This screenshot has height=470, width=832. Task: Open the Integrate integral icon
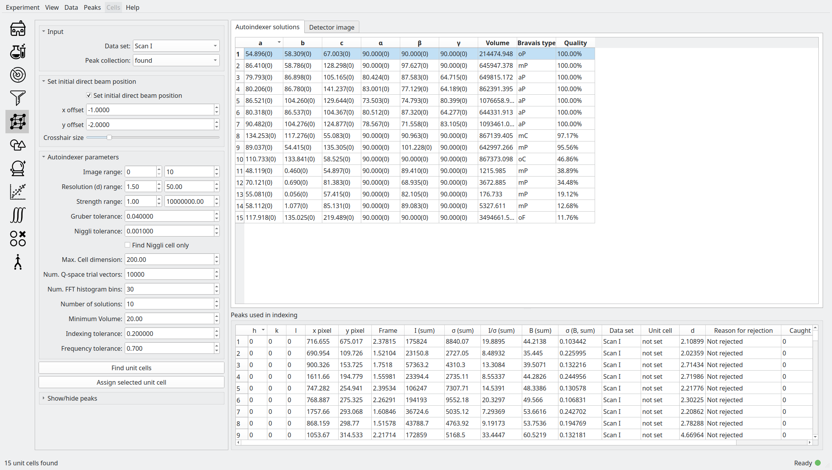coord(18,215)
